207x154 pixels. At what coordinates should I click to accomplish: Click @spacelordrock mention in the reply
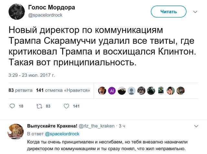coord(62,133)
